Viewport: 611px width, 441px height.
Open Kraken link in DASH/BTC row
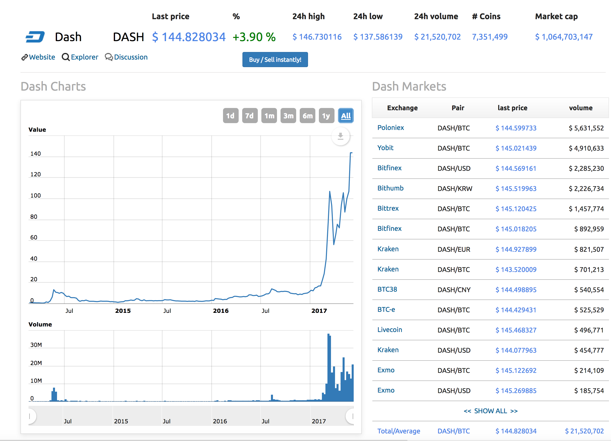click(388, 269)
